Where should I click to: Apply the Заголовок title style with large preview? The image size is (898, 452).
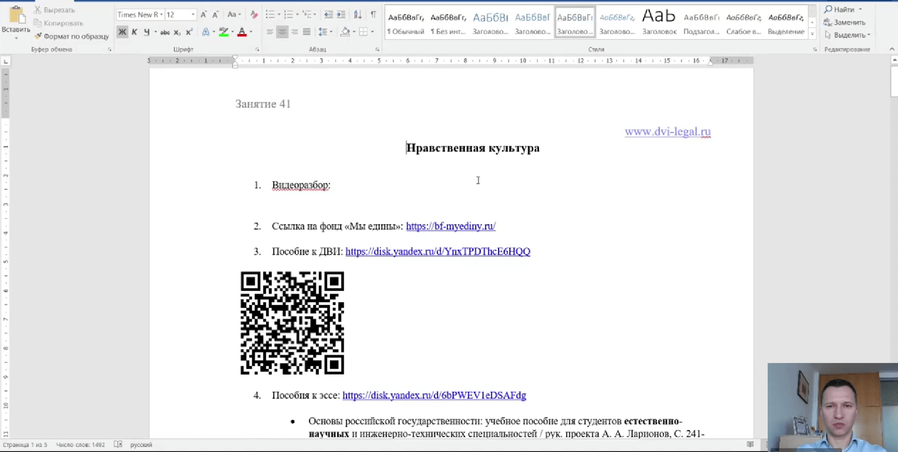click(x=659, y=23)
